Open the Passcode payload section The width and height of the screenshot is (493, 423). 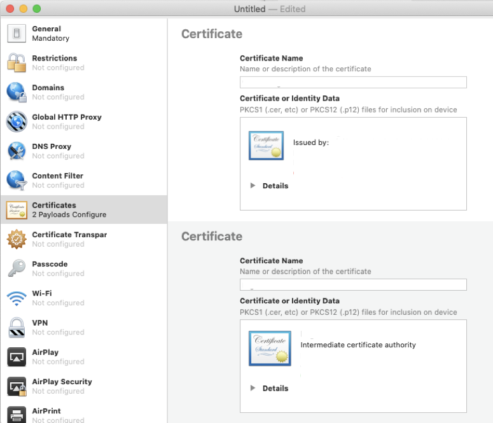[83, 268]
